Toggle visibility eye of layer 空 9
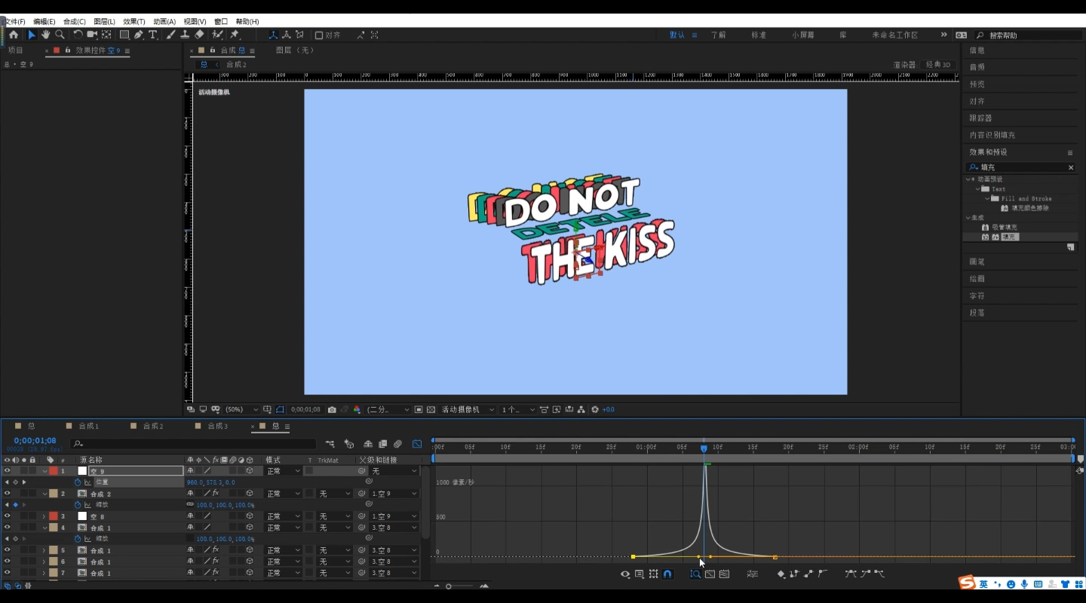 pyautogui.click(x=7, y=470)
